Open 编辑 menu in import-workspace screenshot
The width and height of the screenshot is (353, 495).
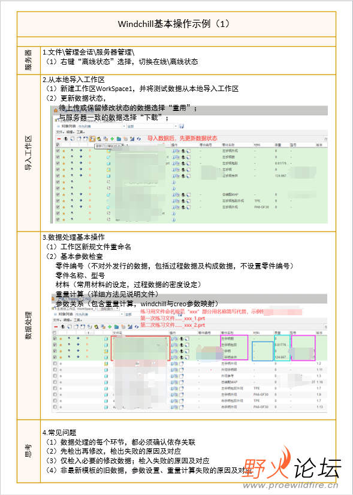pos(70,132)
